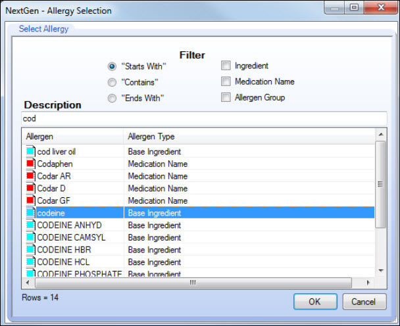Click the red icon beside Codar GF
The image size is (400, 326).
[x=30, y=200]
